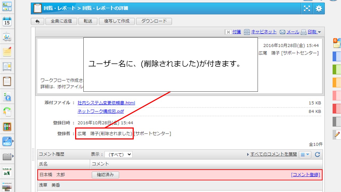Open the yellow sticky memo pad icon
The width and height of the screenshot is (341, 192).
click(7, 51)
